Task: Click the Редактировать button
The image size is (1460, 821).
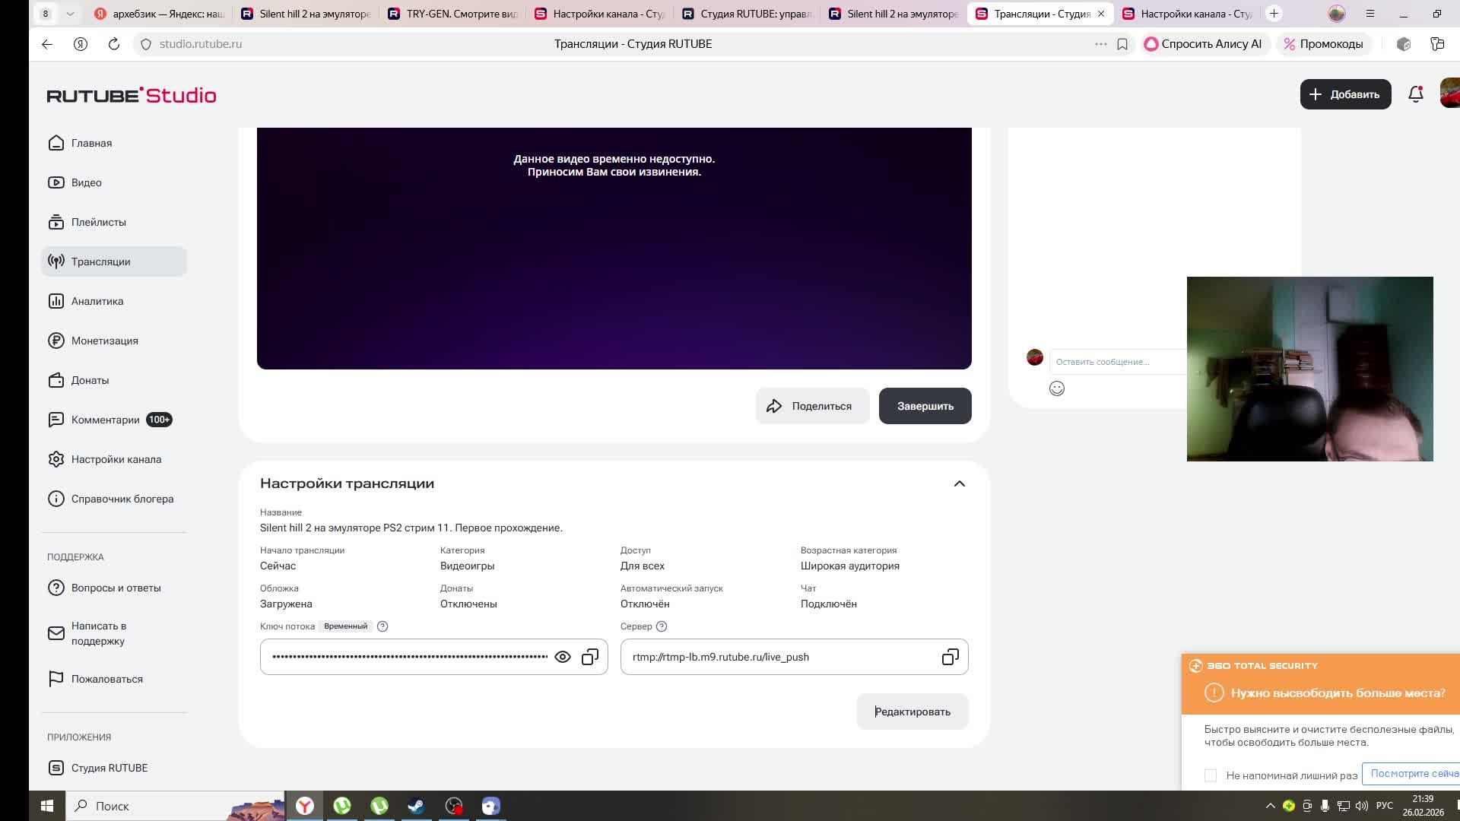Action: (912, 712)
